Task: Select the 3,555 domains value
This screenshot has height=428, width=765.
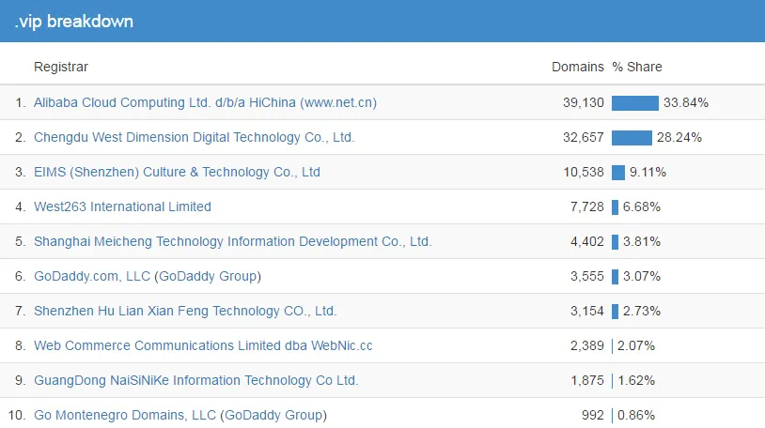Action: coord(587,276)
